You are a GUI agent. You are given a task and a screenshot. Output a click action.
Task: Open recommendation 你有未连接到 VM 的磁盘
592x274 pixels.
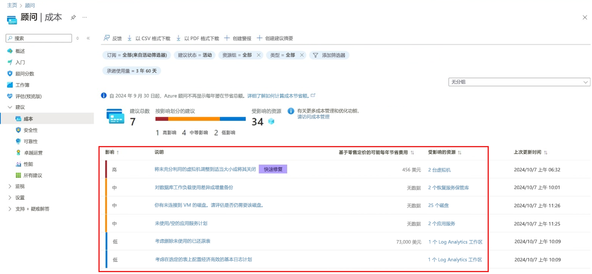click(209, 206)
